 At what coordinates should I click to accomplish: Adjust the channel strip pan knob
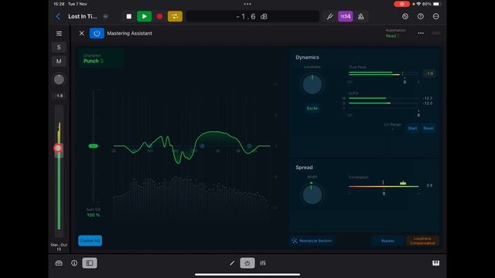click(59, 80)
